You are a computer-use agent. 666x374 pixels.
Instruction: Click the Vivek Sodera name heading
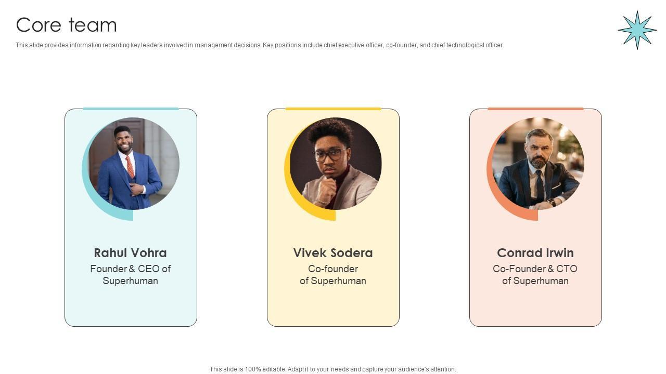[333, 253]
